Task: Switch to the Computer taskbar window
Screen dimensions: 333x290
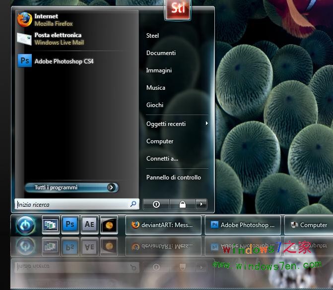Action: click(309, 225)
